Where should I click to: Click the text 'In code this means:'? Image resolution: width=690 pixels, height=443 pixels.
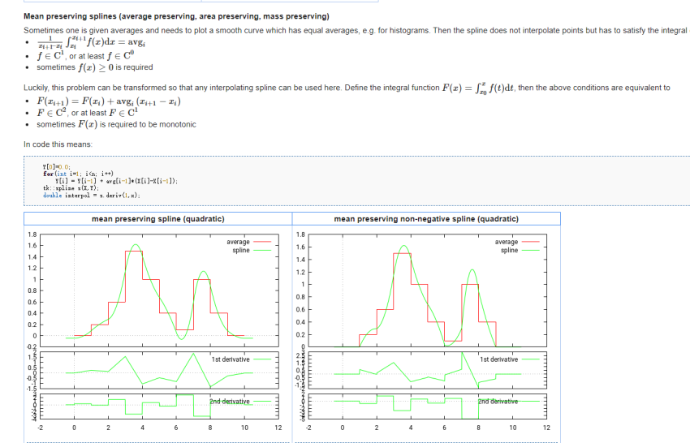tap(58, 144)
